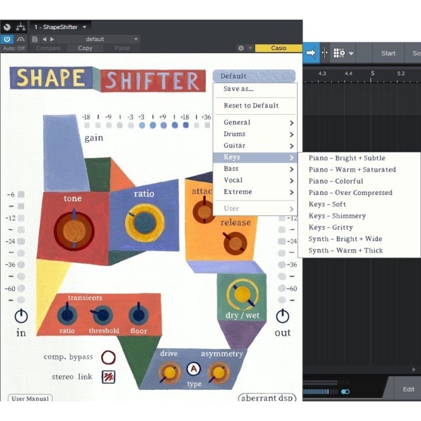
Task: Open the plugin settings gear icon
Action: 241,48
